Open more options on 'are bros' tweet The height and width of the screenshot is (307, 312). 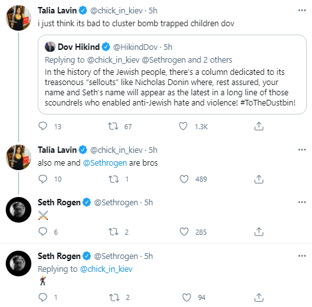click(302, 150)
